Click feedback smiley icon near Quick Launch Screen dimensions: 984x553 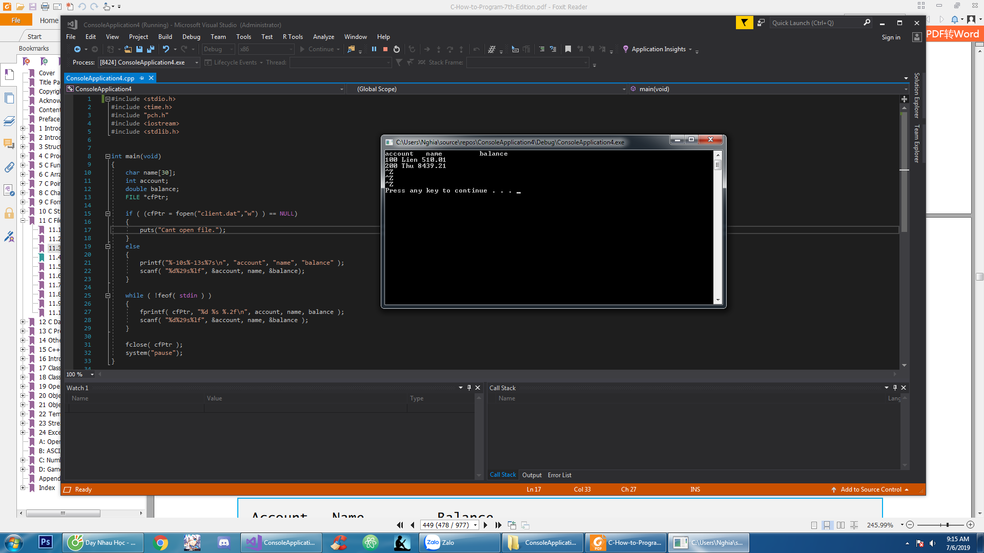point(761,23)
